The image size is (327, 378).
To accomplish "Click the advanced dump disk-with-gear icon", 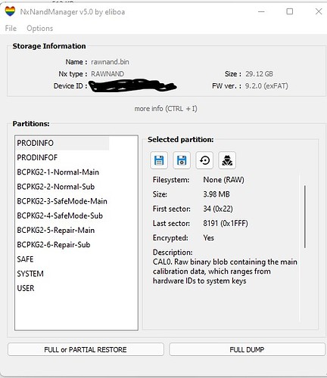I will click(x=182, y=160).
